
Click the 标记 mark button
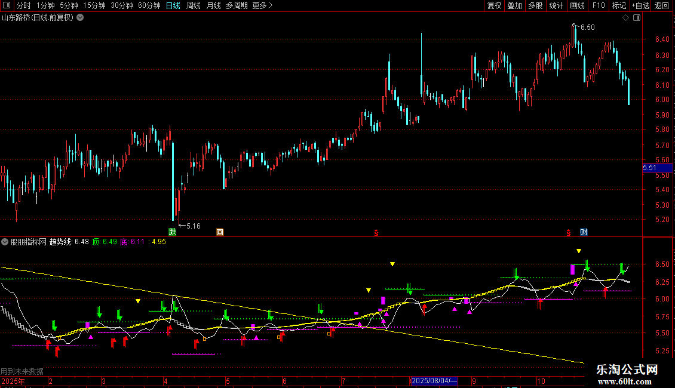(x=619, y=5)
